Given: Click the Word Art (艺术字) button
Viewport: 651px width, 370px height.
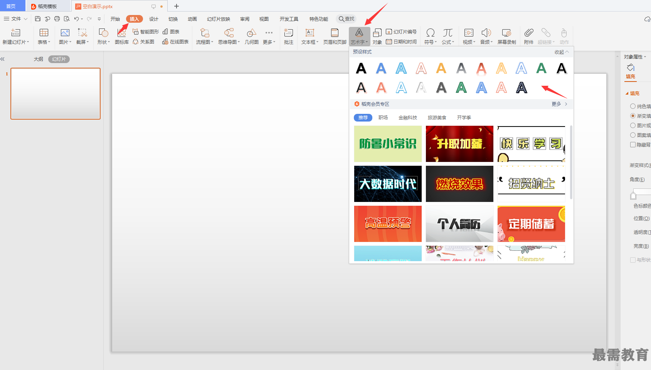Looking at the screenshot, I should (359, 37).
